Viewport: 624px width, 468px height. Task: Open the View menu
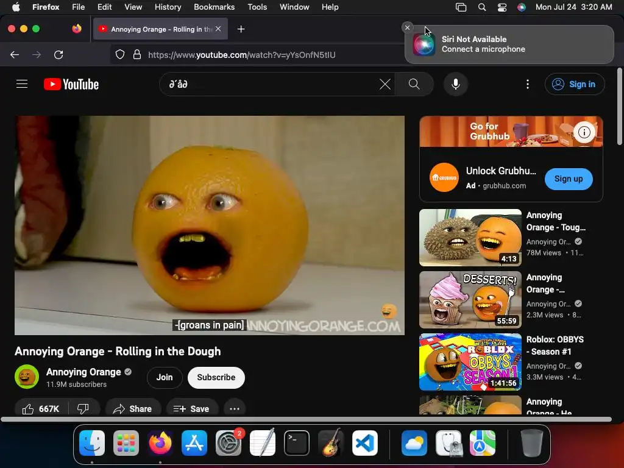pyautogui.click(x=133, y=7)
